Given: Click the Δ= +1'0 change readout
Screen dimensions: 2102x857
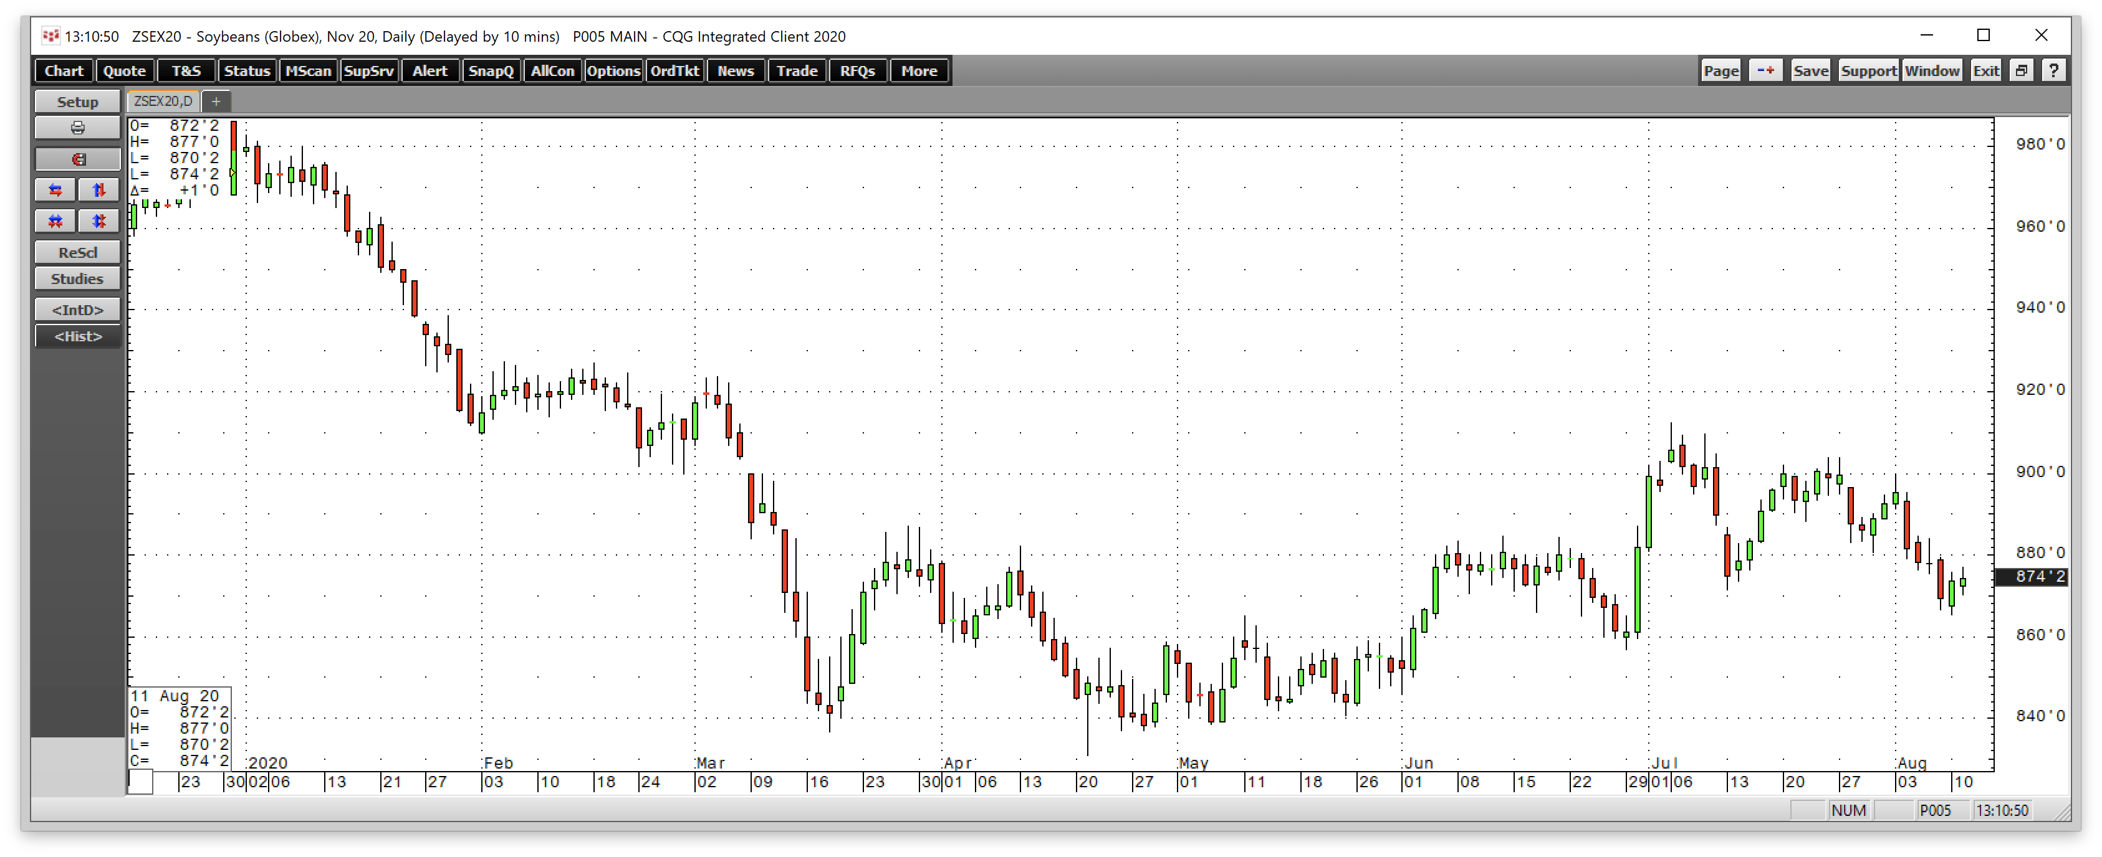Looking at the screenshot, I should (x=175, y=191).
